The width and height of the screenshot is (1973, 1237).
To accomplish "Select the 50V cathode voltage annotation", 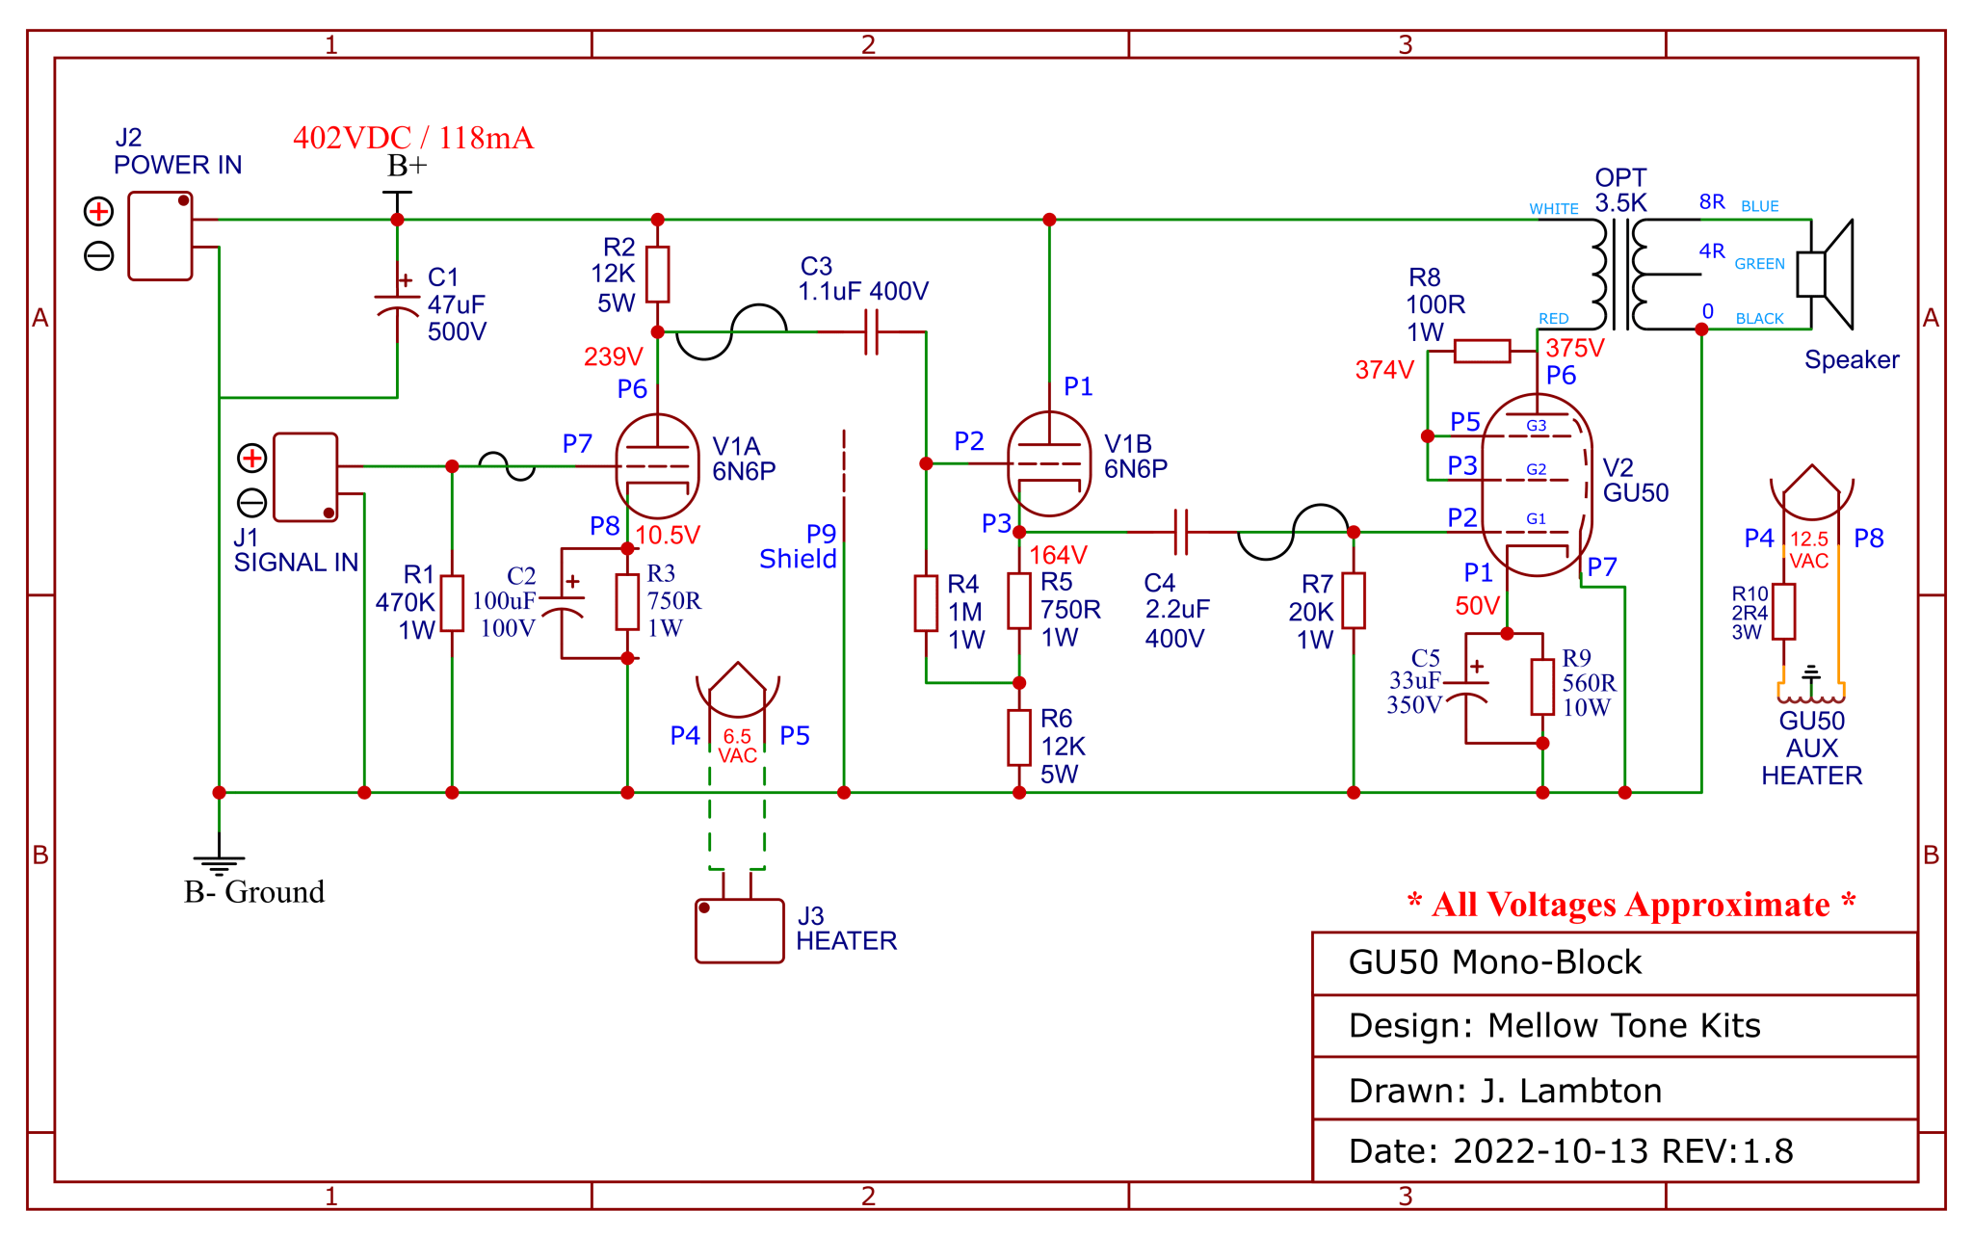I will point(1477,606).
